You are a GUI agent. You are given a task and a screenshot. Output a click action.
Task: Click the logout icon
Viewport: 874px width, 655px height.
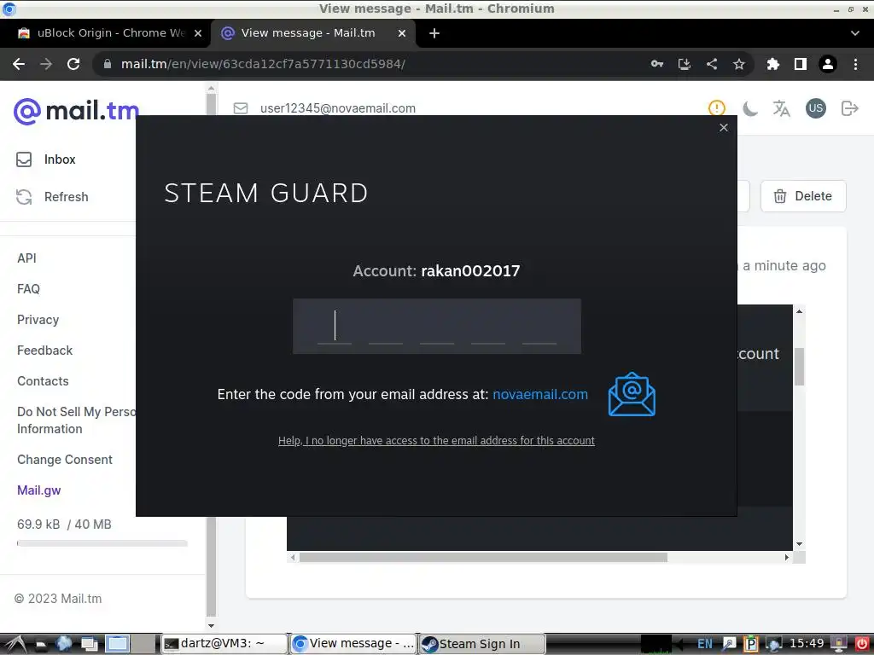click(x=849, y=108)
